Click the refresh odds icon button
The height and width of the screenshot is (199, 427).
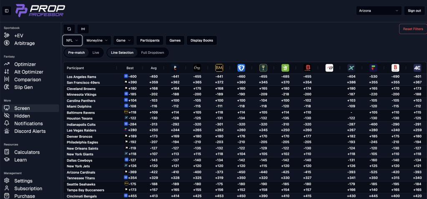click(x=69, y=29)
